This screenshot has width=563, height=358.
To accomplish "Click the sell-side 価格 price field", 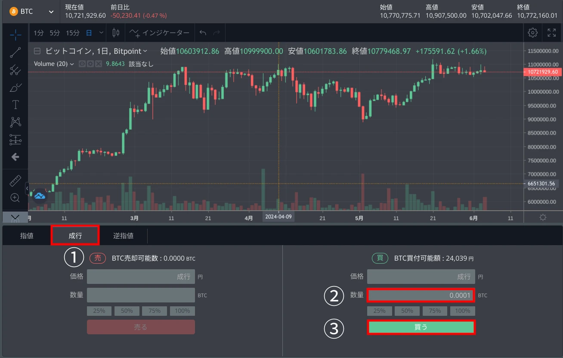I will coord(141,277).
